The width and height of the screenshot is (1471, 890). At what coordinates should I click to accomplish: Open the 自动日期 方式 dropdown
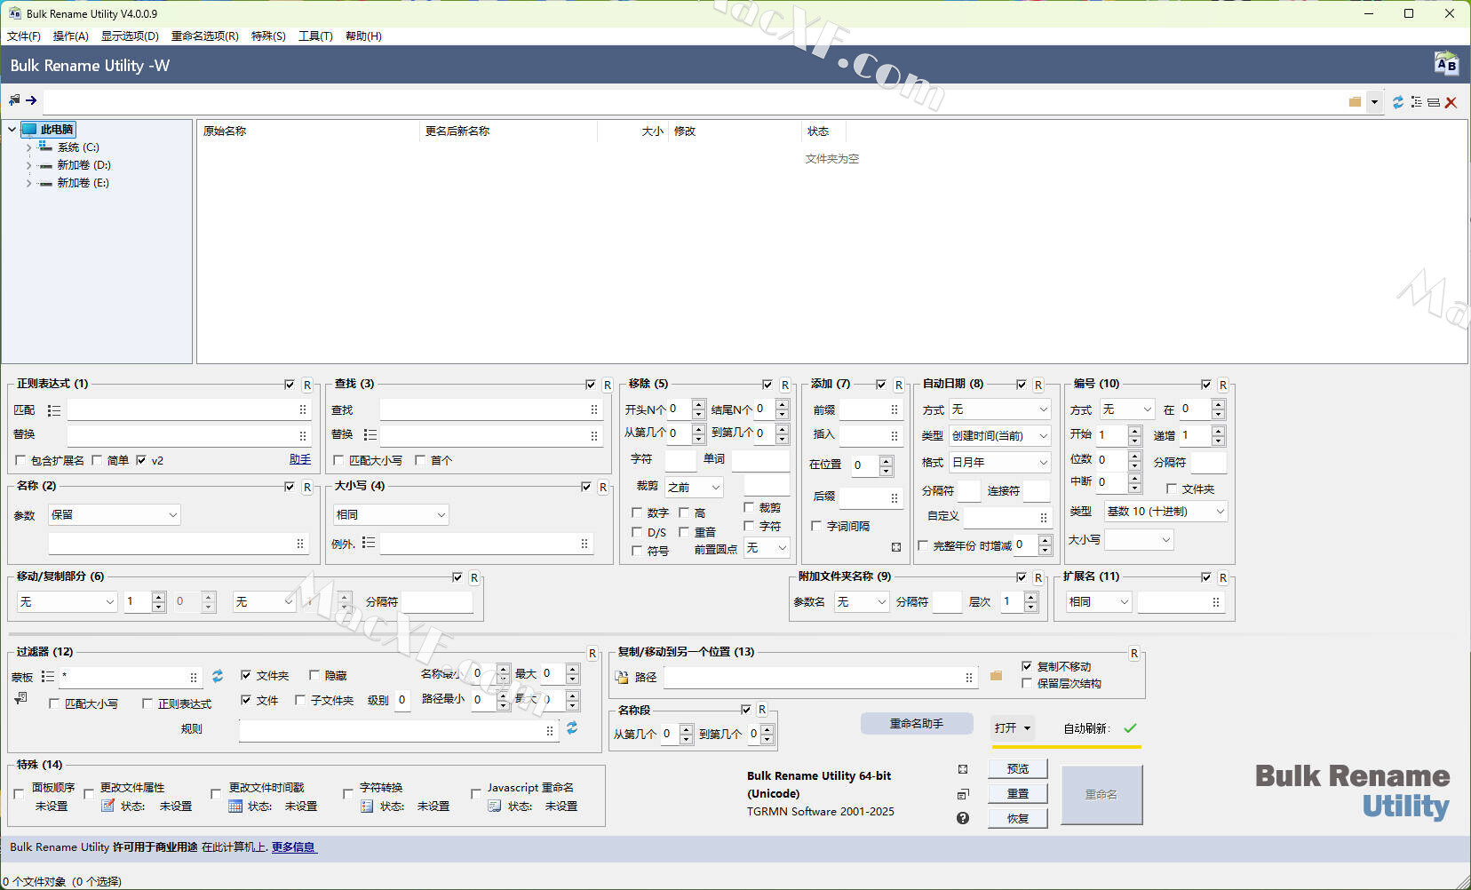(x=1000, y=409)
